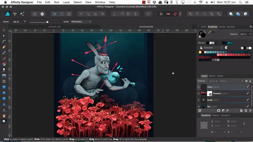The height and width of the screenshot is (142, 253).
Task: Expand the body layer
Action: (199, 100)
